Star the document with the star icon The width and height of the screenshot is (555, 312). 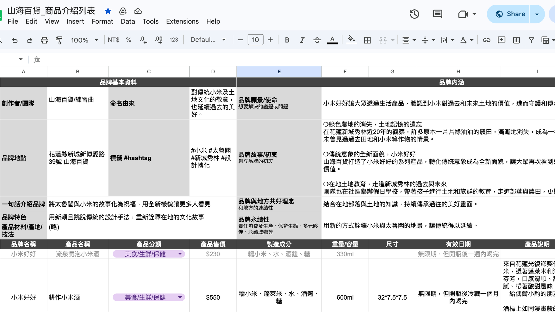(x=108, y=11)
